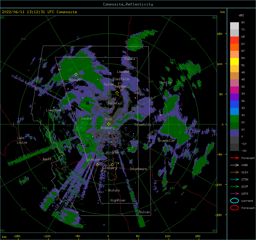Click the red forecast ellipse in the legend
This screenshot has height=240, width=256.
pos(234,208)
